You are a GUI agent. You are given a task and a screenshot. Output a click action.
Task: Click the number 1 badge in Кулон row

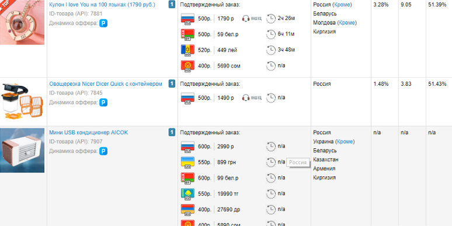click(x=172, y=5)
